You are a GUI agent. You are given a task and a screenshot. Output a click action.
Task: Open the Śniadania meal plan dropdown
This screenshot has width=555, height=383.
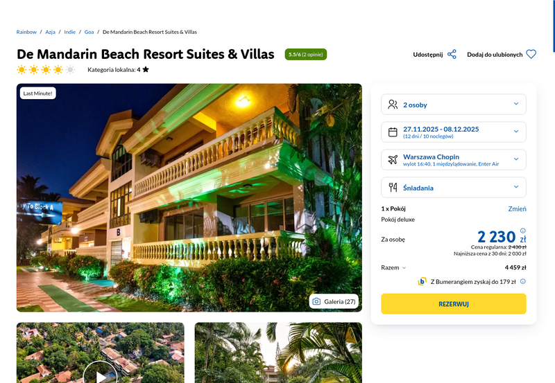[x=454, y=187]
